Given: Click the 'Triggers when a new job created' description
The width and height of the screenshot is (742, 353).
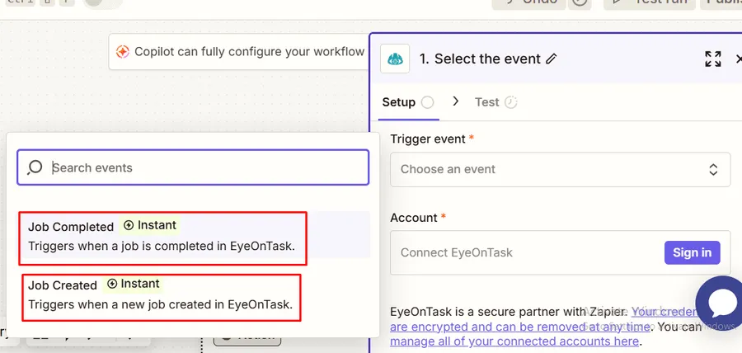Looking at the screenshot, I should [x=161, y=304].
